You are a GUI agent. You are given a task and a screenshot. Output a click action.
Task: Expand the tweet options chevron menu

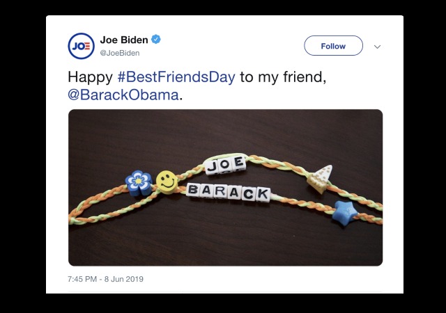(377, 47)
